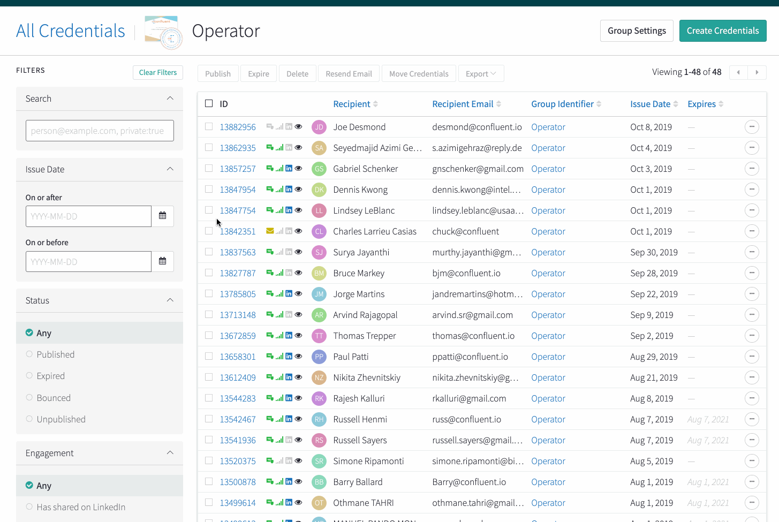Image resolution: width=779 pixels, height=522 pixels.
Task: Check the box for credential 13827787
Action: 209,273
